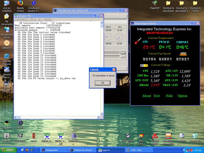The width and height of the screenshot is (204, 153).
Task: Select the 'Aris on SUBZERO' desktop icon
Action: pos(7,6)
